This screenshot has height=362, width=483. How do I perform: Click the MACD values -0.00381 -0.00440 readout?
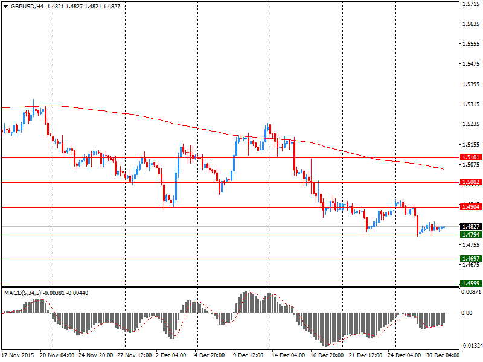pos(66,293)
